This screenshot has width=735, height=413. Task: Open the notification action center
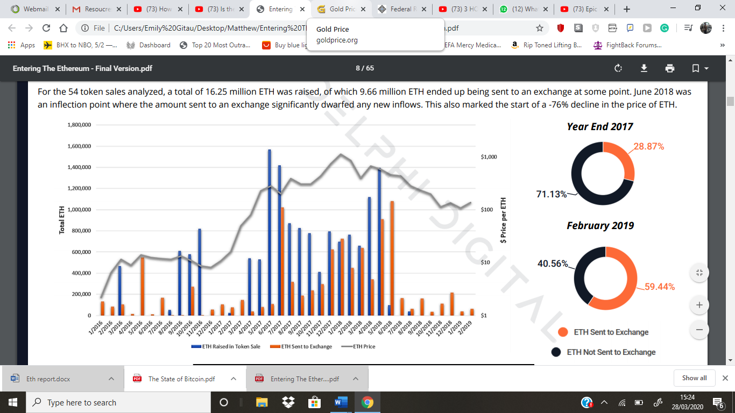pos(718,402)
